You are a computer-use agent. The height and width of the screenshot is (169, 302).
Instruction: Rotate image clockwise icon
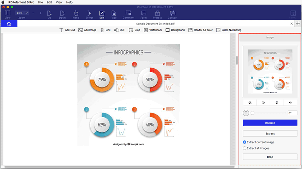(x=263, y=103)
